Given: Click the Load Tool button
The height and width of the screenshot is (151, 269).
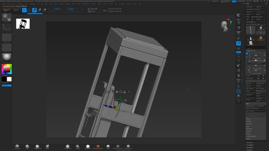Looking at the screenshot, I should pos(251,7).
